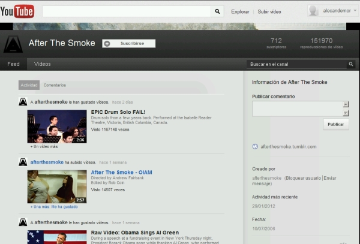The height and width of the screenshot is (244, 360).
Task: Click avatar next to 'ha subido vídeos' entry
Action: tap(23, 162)
